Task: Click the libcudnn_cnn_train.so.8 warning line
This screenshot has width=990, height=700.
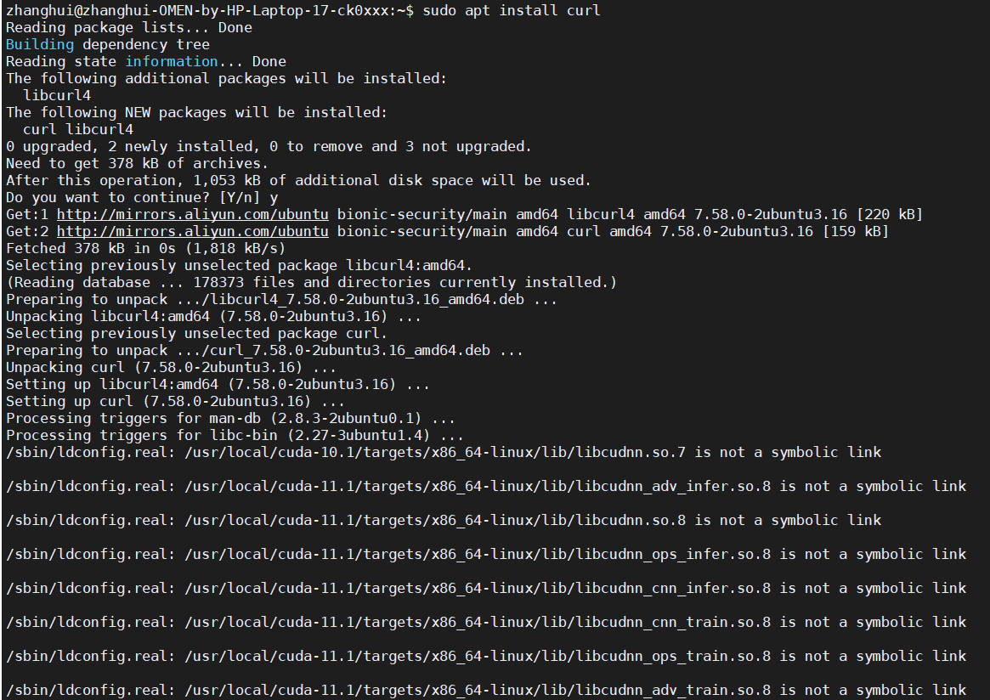Action: pyautogui.click(x=484, y=622)
